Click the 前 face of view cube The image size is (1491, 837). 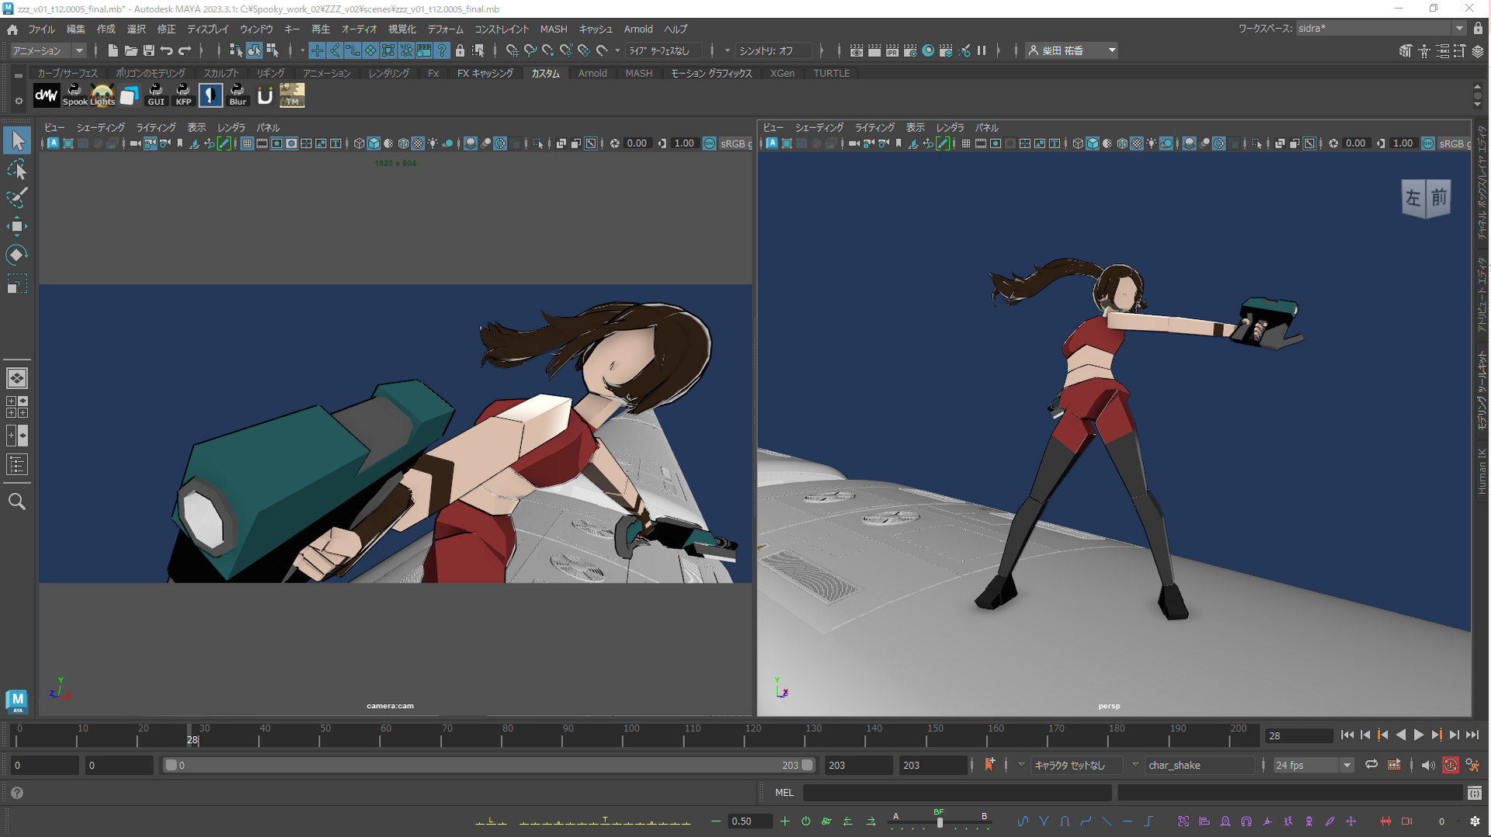[x=1439, y=197]
